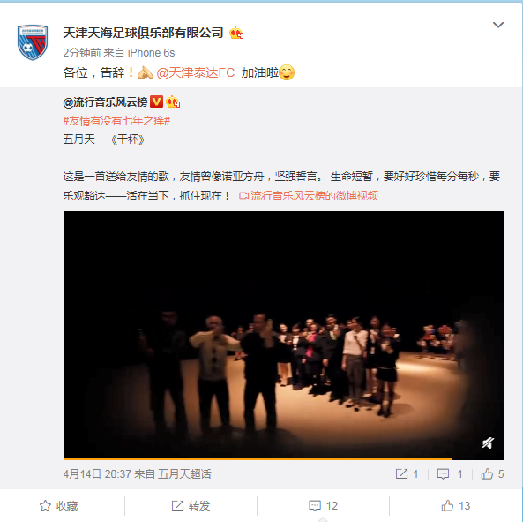Click 收藏 to favorite this post
This screenshot has width=523, height=522.
(59, 506)
